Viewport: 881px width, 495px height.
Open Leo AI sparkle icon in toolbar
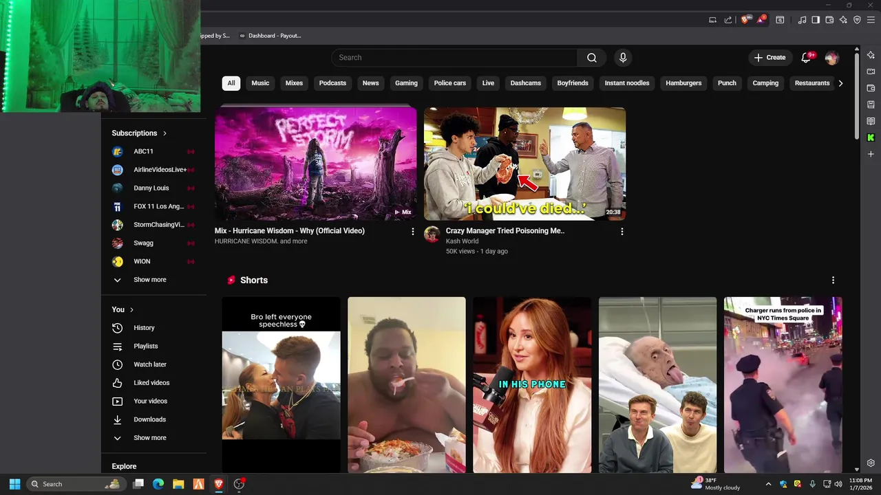(x=843, y=20)
